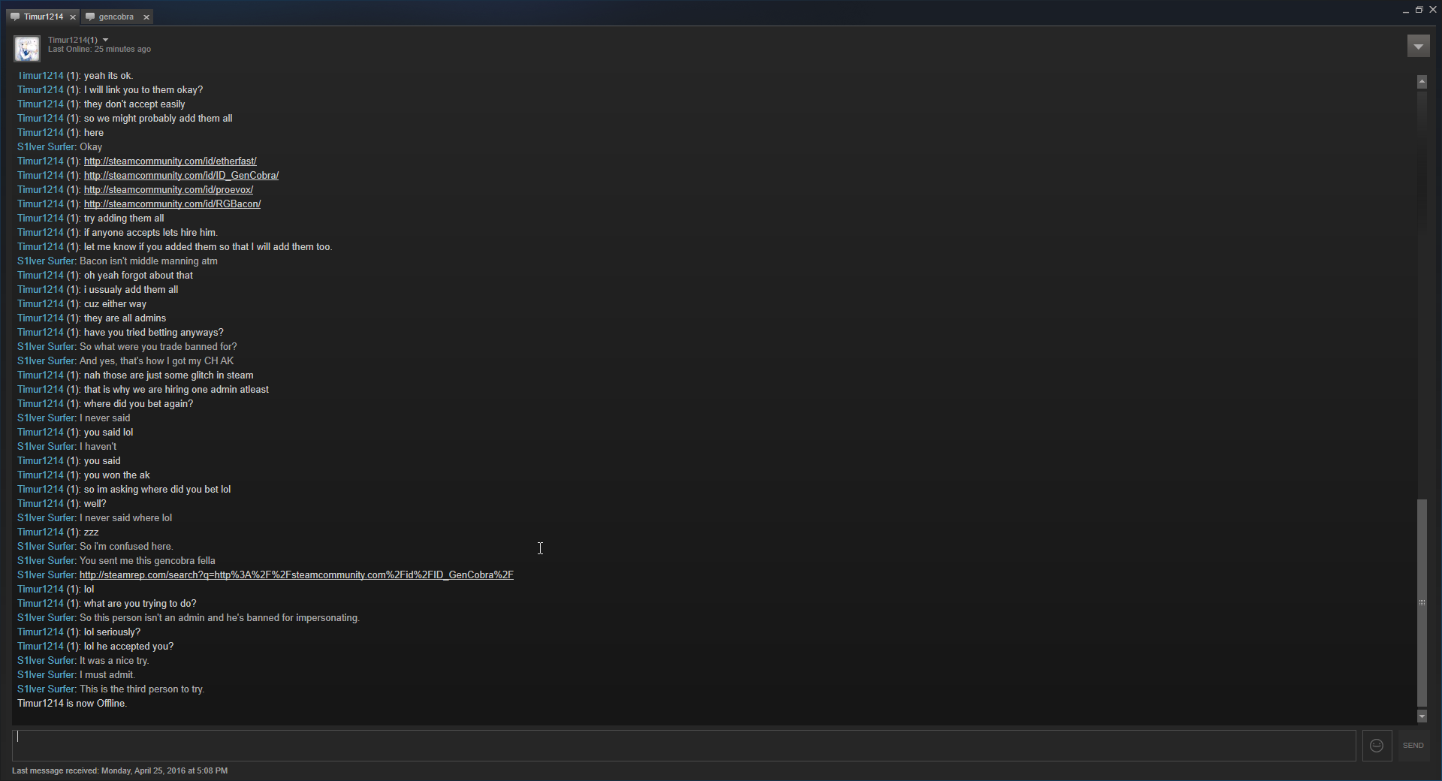
Task: Click the scrollbar up arrow
Action: click(x=1422, y=82)
